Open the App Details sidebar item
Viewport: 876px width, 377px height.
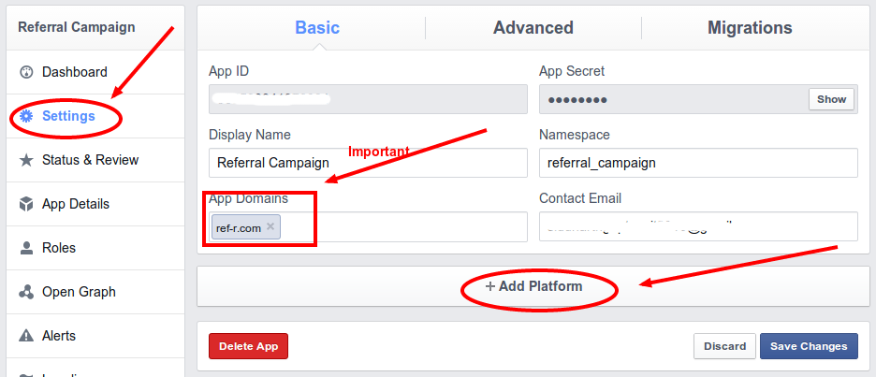point(95,204)
